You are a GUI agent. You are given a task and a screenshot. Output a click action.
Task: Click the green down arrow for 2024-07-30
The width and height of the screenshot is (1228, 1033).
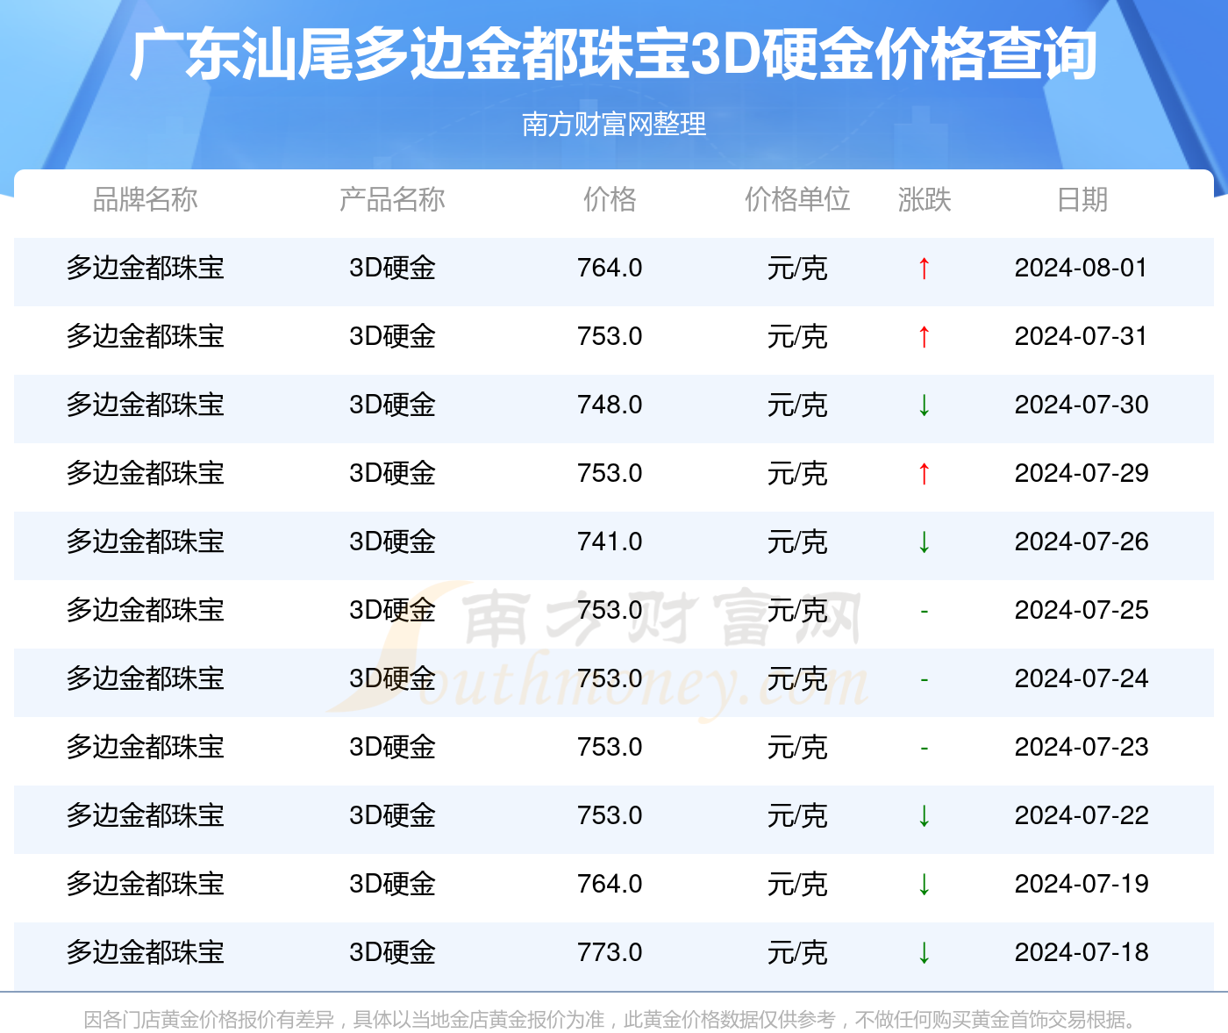coord(925,405)
